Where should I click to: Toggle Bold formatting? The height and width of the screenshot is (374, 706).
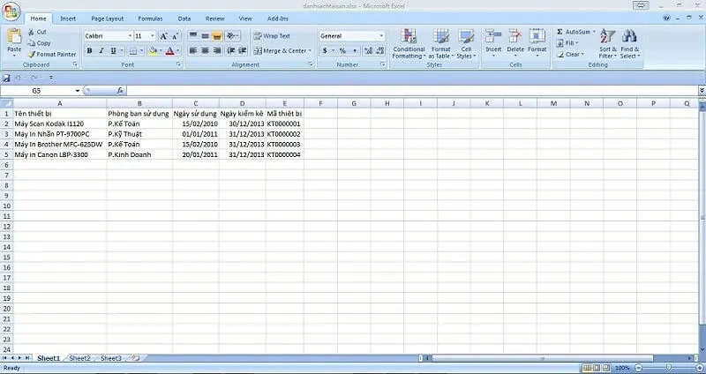(x=90, y=51)
